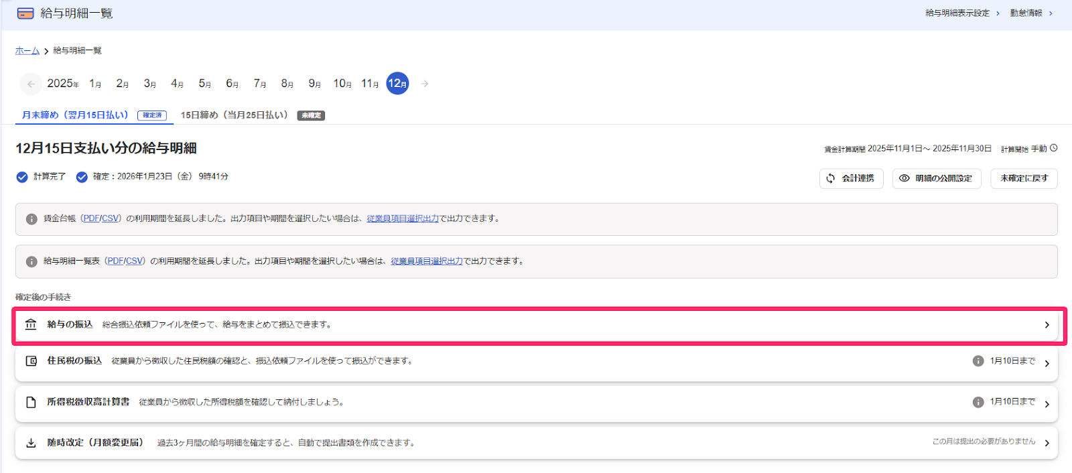This screenshot has height=473, width=1072.
Task: Click the eye icon in 明細の公開設定
Action: point(904,178)
